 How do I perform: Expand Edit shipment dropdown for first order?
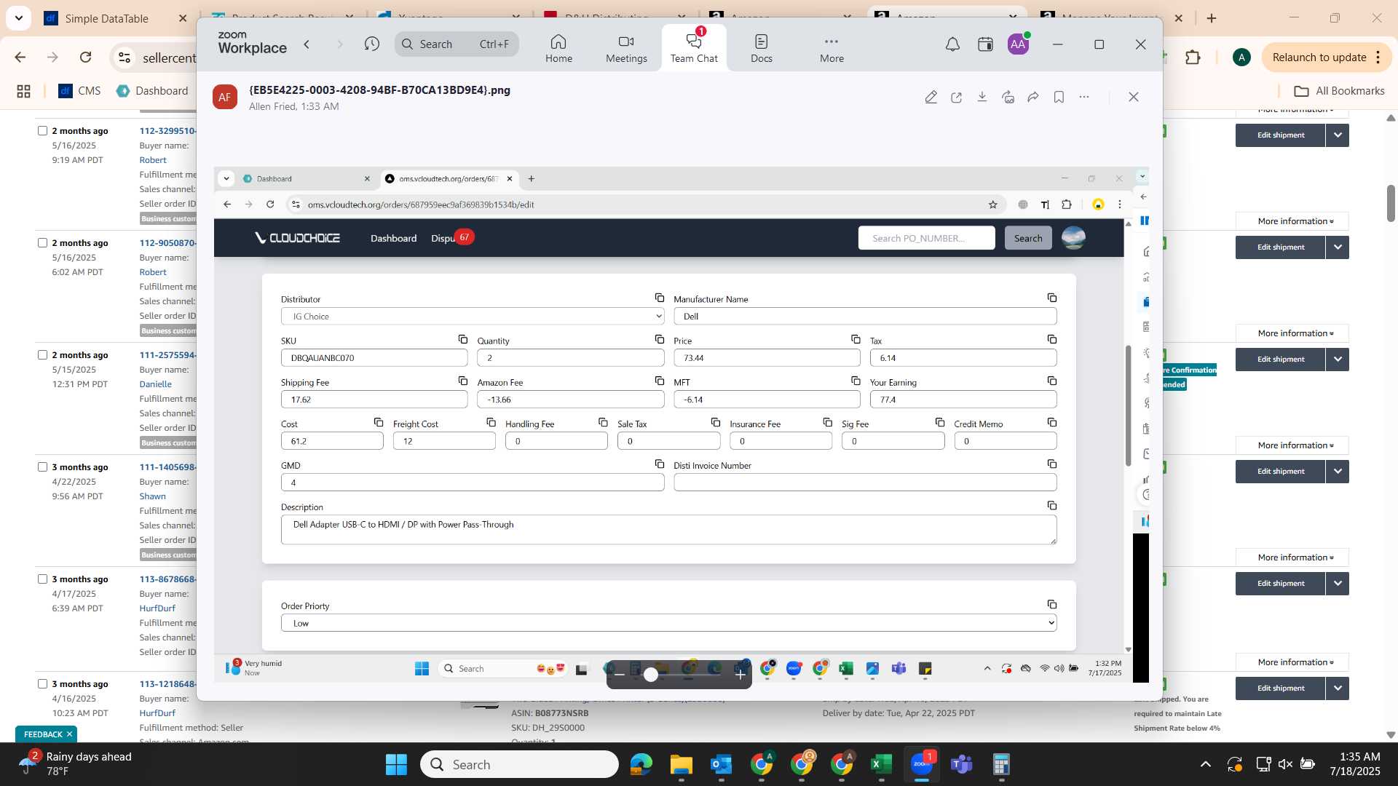(1338, 135)
